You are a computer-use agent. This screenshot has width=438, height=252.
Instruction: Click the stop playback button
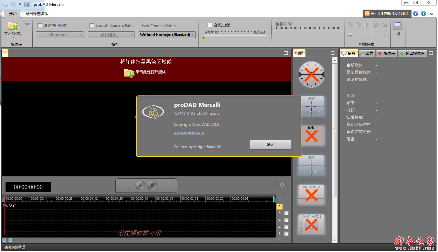[152, 186]
